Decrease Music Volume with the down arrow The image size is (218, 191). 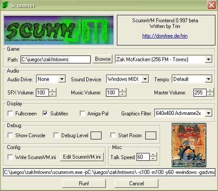(123, 94)
